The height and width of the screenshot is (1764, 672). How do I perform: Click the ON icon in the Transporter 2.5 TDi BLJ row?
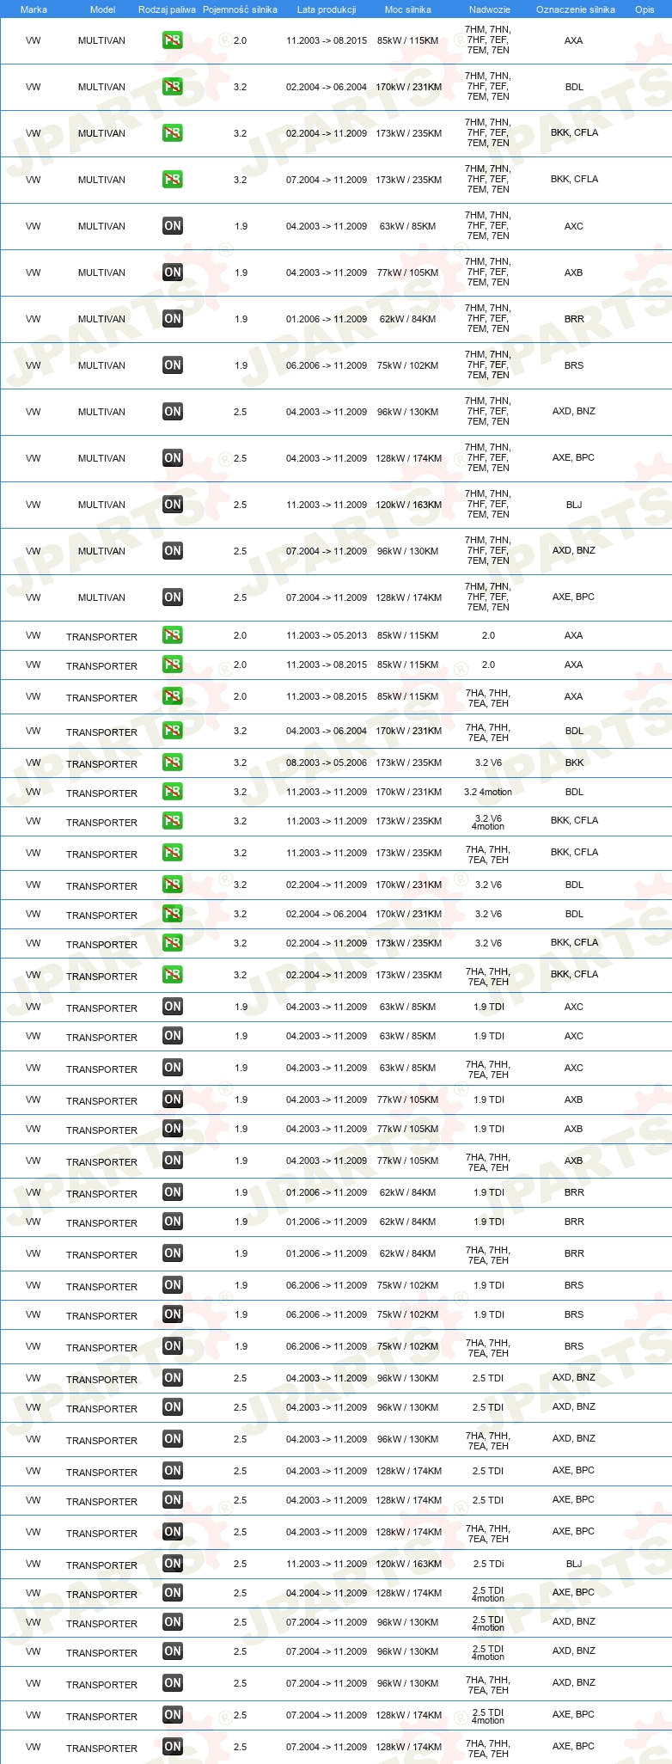point(172,1564)
